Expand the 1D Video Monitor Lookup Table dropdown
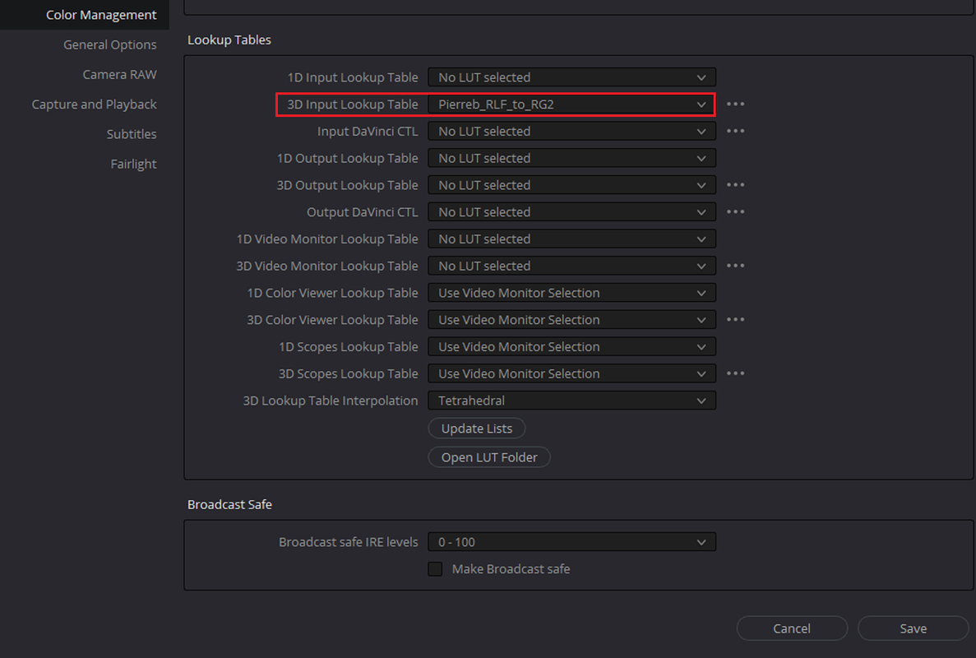 pos(572,239)
